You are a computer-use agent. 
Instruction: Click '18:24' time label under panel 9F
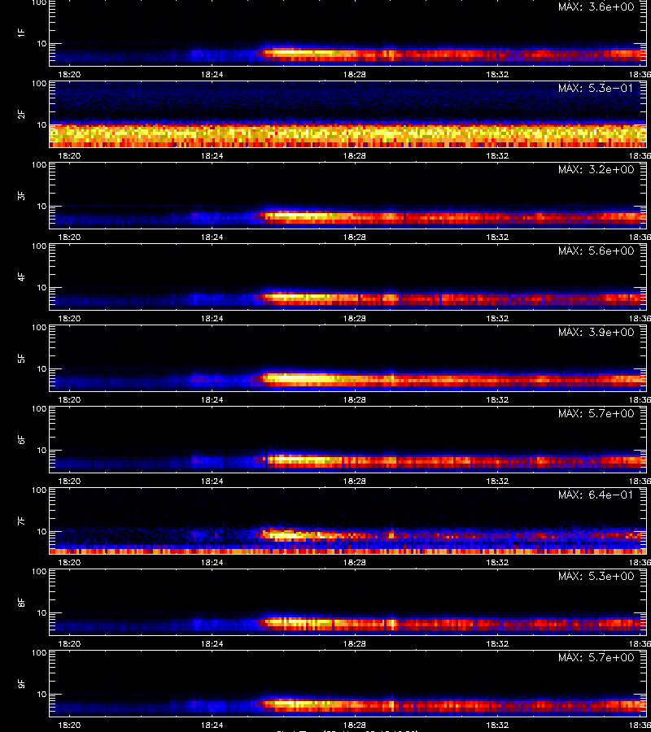tap(212, 725)
